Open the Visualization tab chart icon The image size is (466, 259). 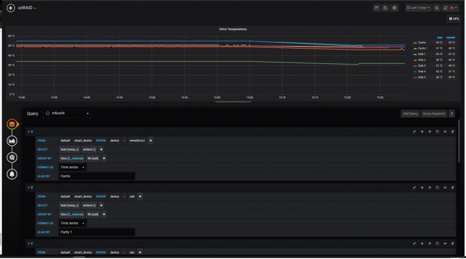pos(12,141)
